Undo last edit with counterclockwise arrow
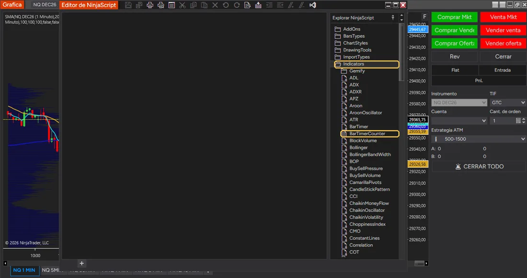Image resolution: width=527 pixels, height=278 pixels. (226, 5)
